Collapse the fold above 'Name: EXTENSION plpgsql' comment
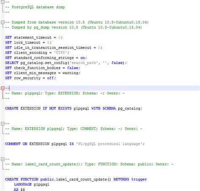The height and width of the screenshot is (191, 200). coord(3,124)
